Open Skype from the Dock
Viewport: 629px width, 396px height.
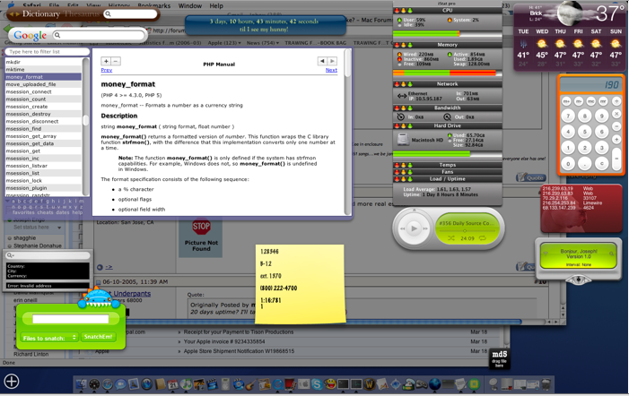[x=317, y=384]
